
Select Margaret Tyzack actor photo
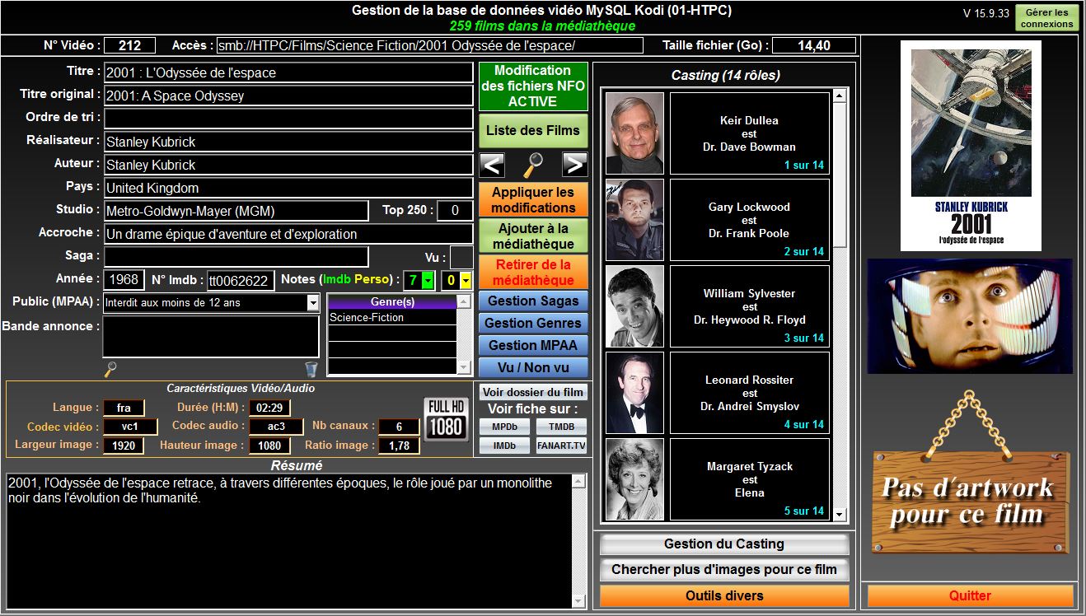634,479
